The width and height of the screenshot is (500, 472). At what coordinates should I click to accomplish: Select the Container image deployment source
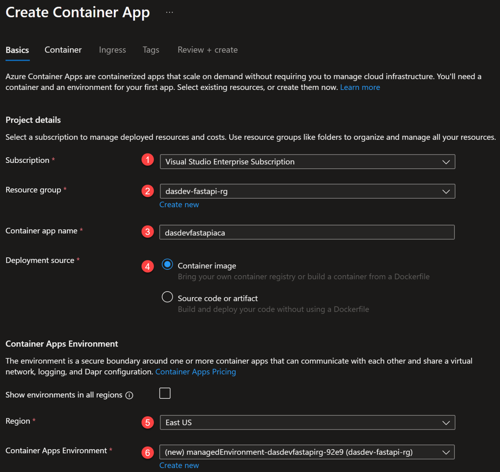pyautogui.click(x=167, y=265)
